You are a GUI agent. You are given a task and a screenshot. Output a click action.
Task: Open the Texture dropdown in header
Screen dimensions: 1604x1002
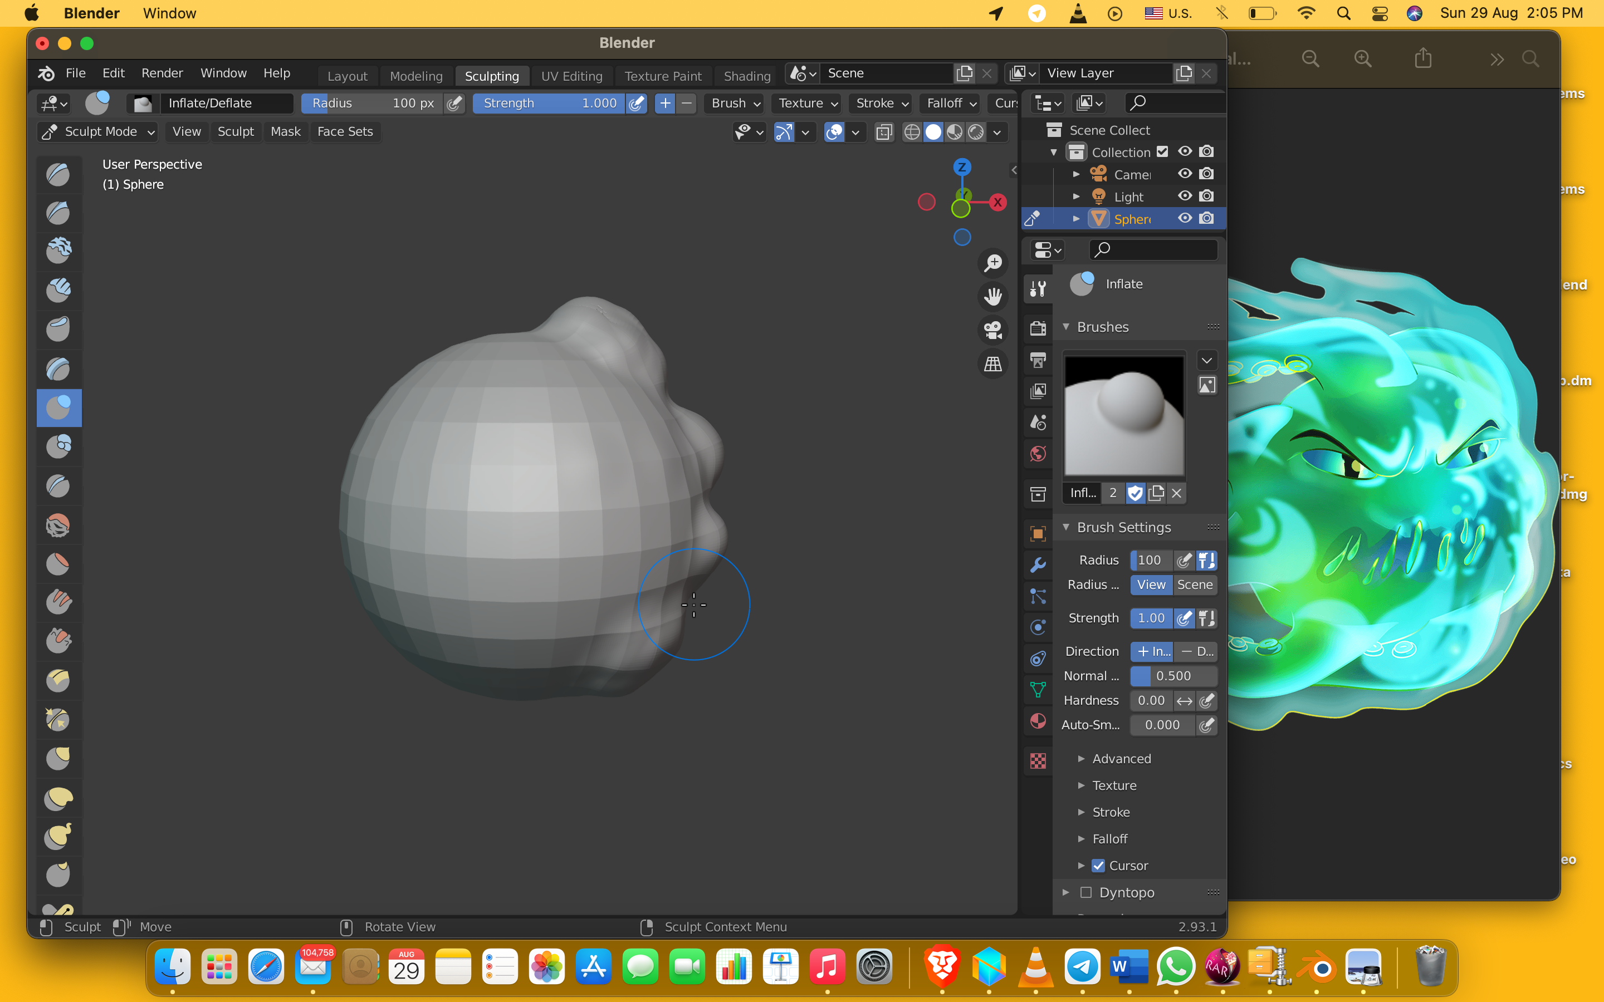808,103
